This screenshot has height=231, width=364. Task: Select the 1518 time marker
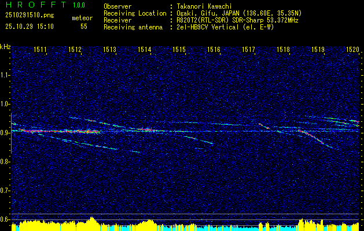(x=283, y=50)
